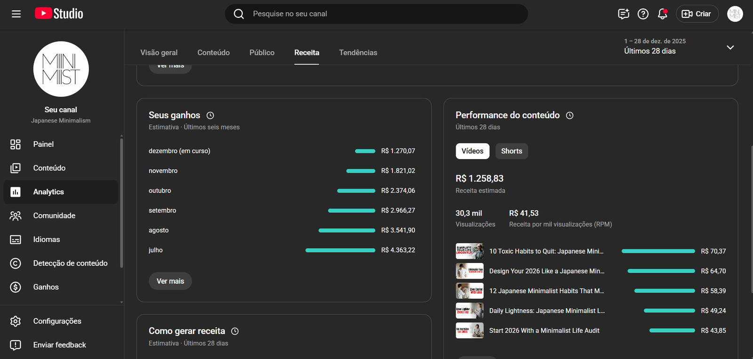
Task: Click the julho earnings bar
Action: pos(340,250)
